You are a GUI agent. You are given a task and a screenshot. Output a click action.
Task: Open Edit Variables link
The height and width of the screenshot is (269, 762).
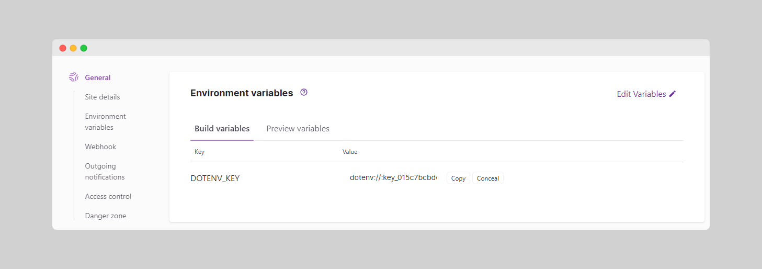(646, 94)
